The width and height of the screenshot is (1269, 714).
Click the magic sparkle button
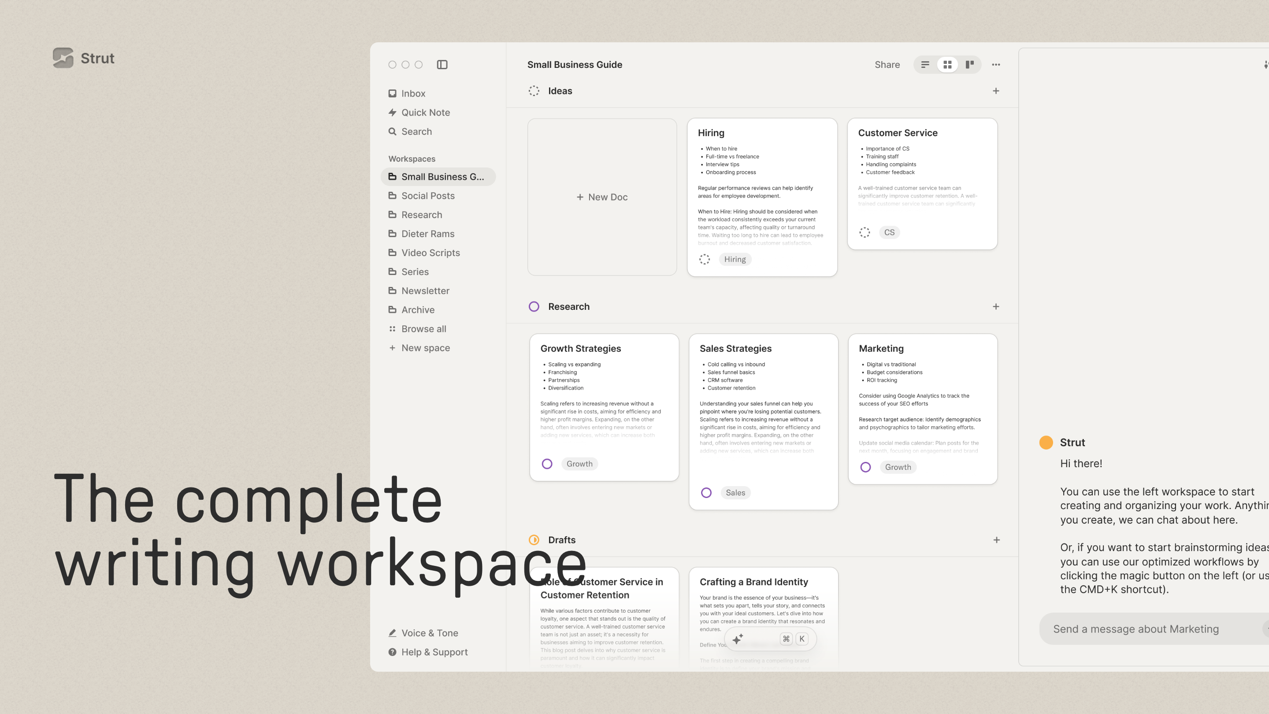pyautogui.click(x=738, y=639)
